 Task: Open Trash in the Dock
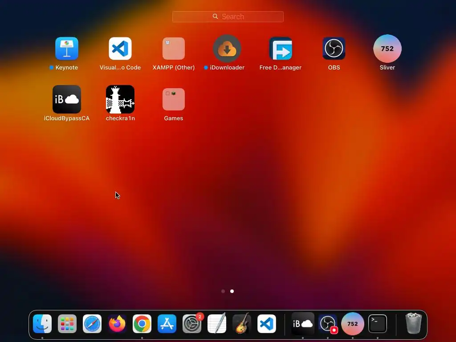[x=414, y=323]
